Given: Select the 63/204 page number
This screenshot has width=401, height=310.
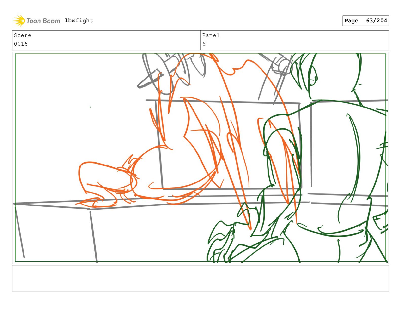Looking at the screenshot, I should 376,21.
